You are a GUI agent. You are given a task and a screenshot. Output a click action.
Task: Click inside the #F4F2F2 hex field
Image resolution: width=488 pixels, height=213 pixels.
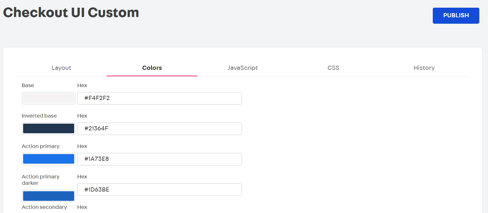tap(160, 98)
